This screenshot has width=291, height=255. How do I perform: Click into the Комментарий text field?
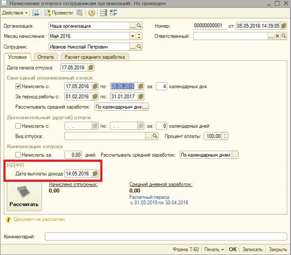click(x=166, y=236)
